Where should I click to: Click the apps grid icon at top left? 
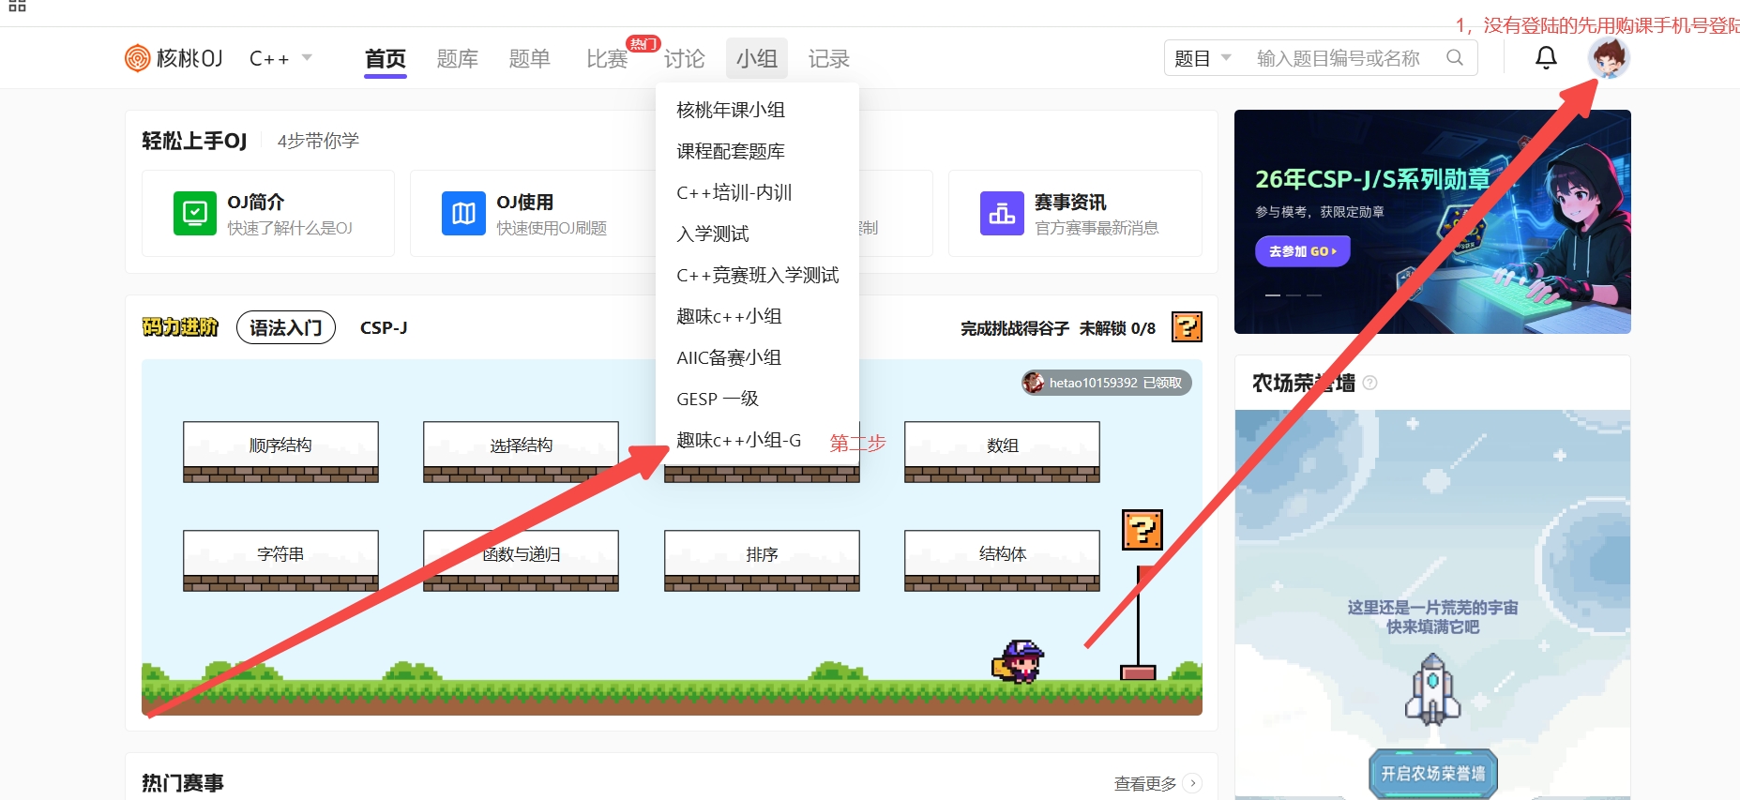(17, 6)
